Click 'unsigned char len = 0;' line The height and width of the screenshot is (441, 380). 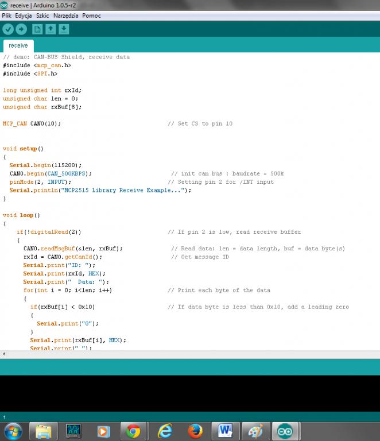[x=41, y=99]
